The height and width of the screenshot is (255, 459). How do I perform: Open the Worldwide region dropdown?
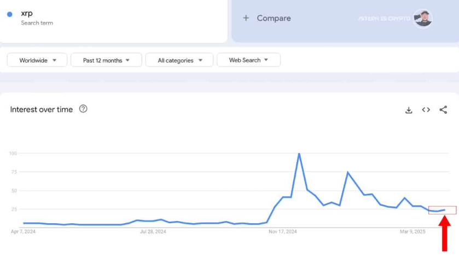[x=37, y=60]
